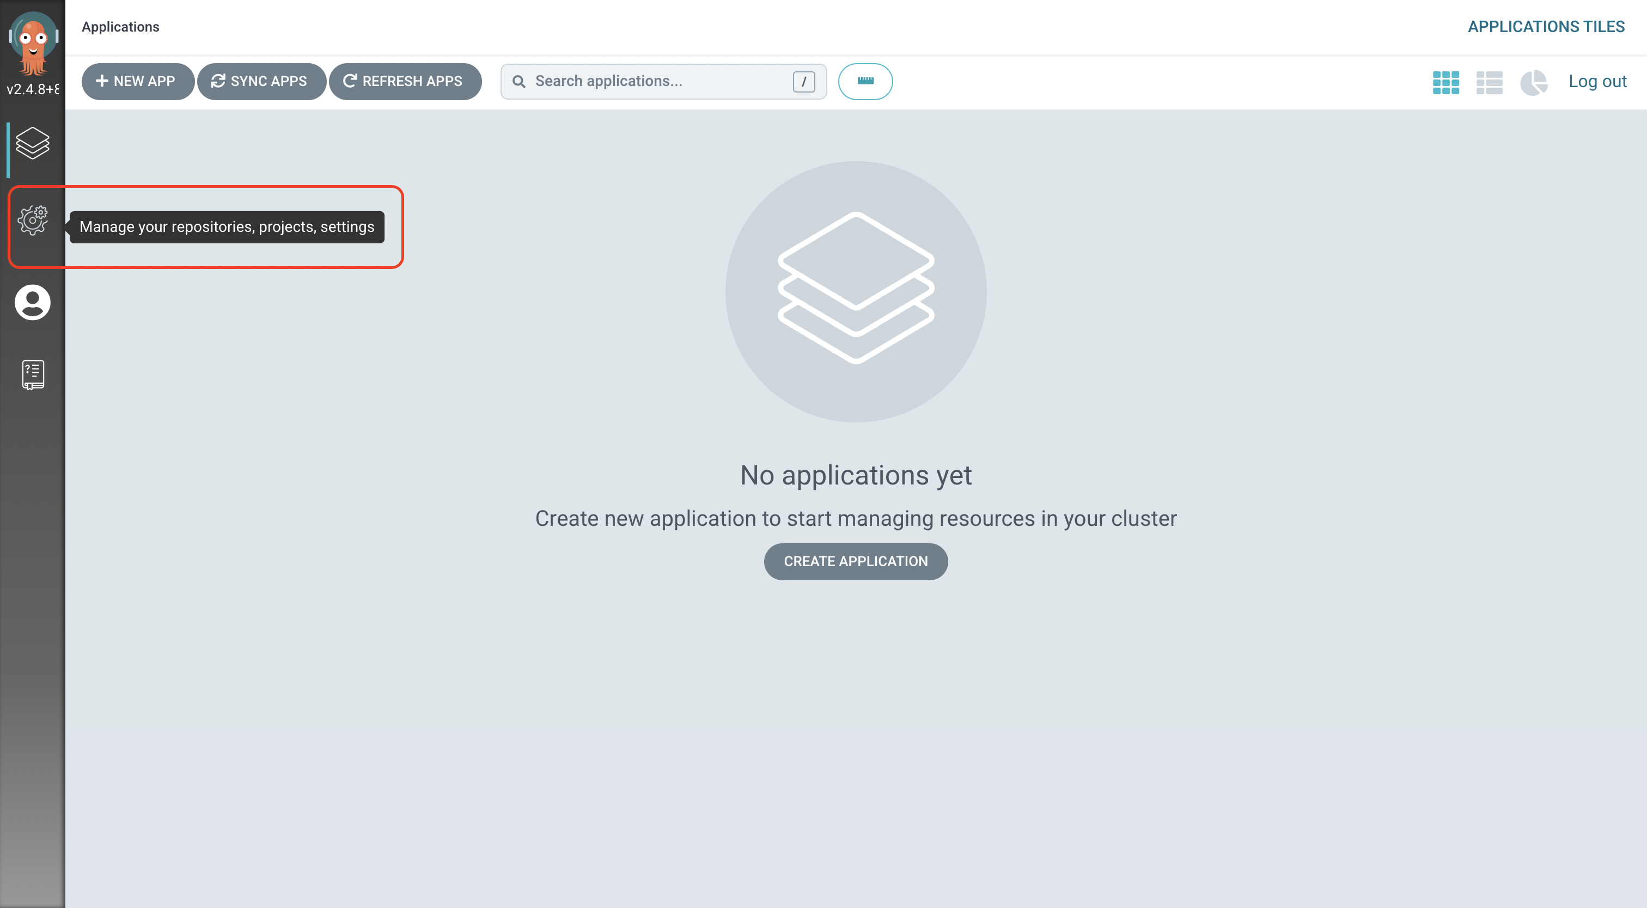The width and height of the screenshot is (1647, 908).
Task: Click the slash shortcut key hint
Action: tap(804, 82)
